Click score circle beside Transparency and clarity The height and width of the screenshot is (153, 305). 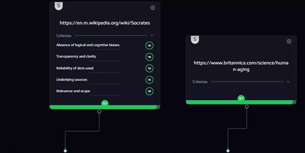[149, 57]
